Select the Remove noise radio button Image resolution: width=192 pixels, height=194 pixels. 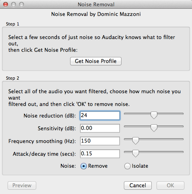tap(84, 166)
